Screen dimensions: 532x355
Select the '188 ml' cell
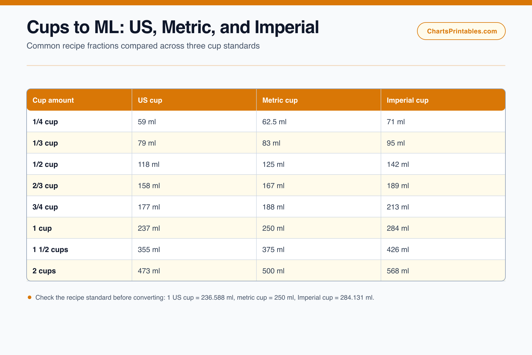[319, 206]
